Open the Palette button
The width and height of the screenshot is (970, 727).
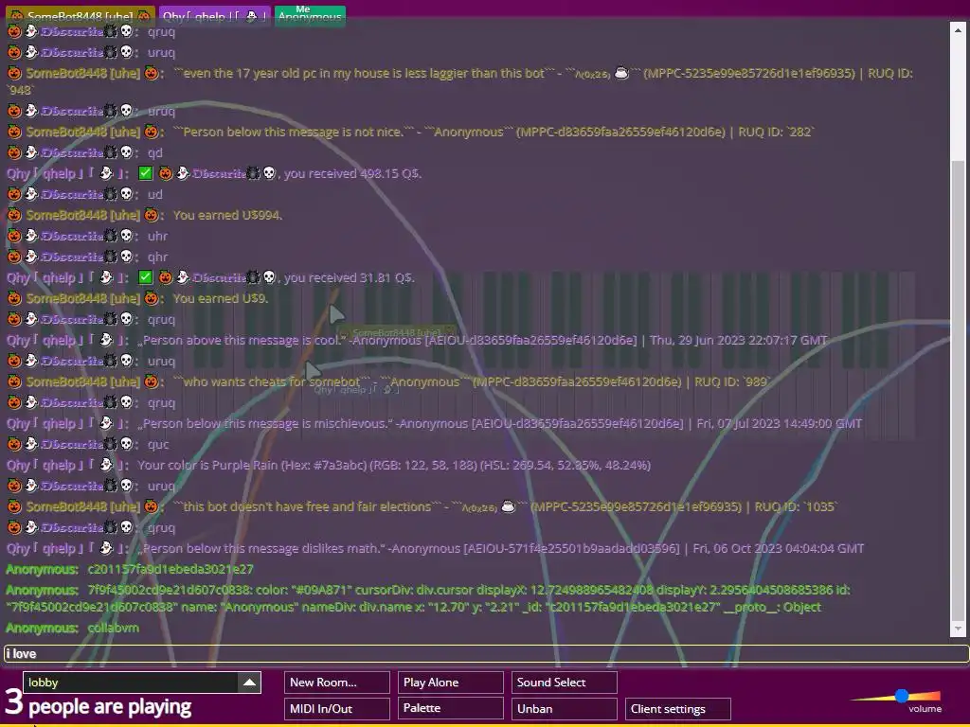click(x=450, y=708)
